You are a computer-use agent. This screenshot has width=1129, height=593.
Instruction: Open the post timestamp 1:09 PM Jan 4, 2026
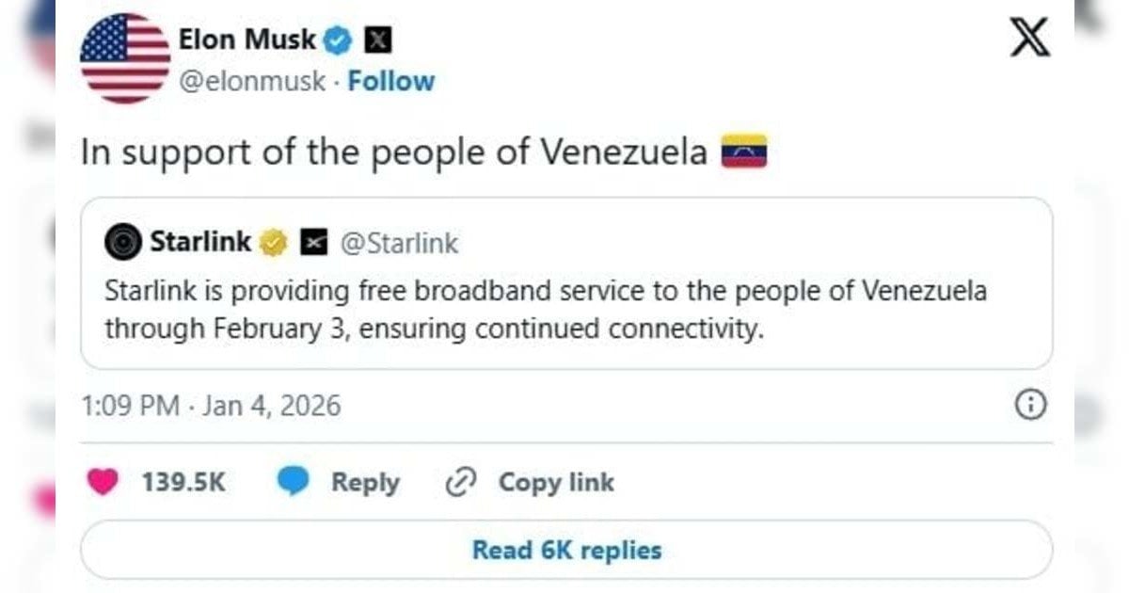(x=211, y=406)
